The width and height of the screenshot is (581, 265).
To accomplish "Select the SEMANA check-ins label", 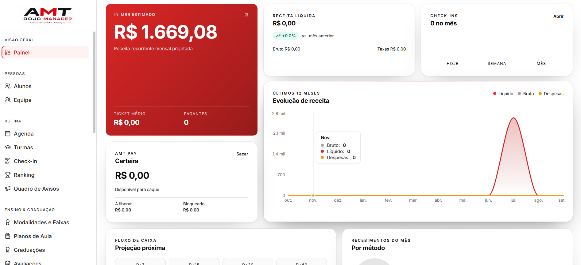I will coord(497,64).
